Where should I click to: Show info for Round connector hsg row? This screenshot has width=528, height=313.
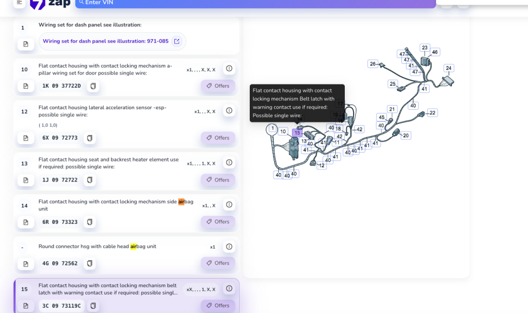[229, 246]
